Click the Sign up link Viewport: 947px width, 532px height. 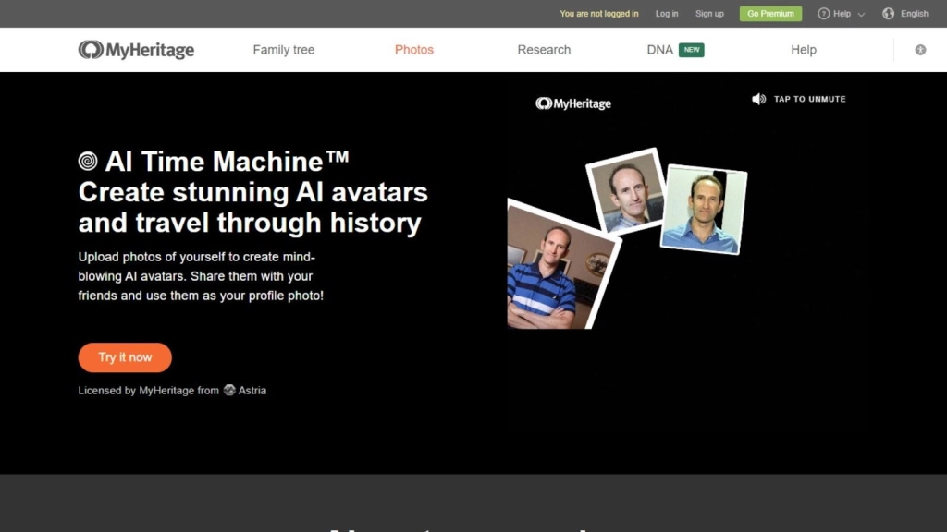coord(709,14)
